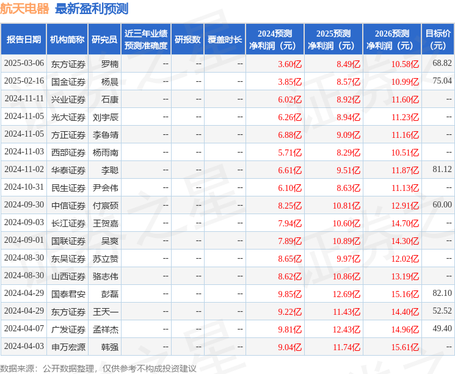Click date cell 2025-03-06

[24, 63]
